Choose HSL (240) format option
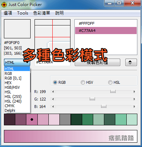 tap(17, 101)
